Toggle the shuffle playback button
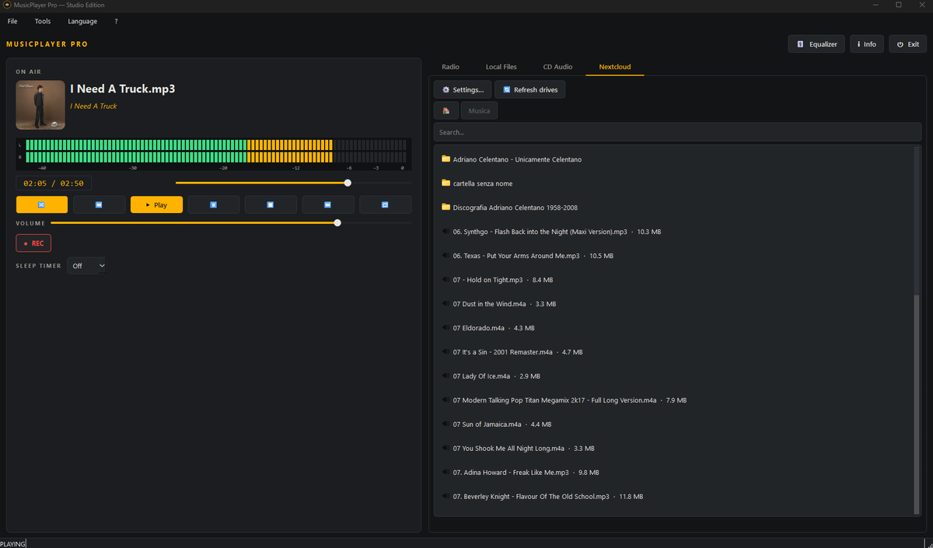The height and width of the screenshot is (548, 933). click(42, 204)
